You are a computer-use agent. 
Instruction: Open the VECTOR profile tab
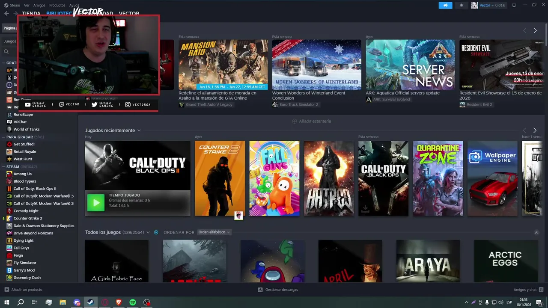tap(129, 13)
